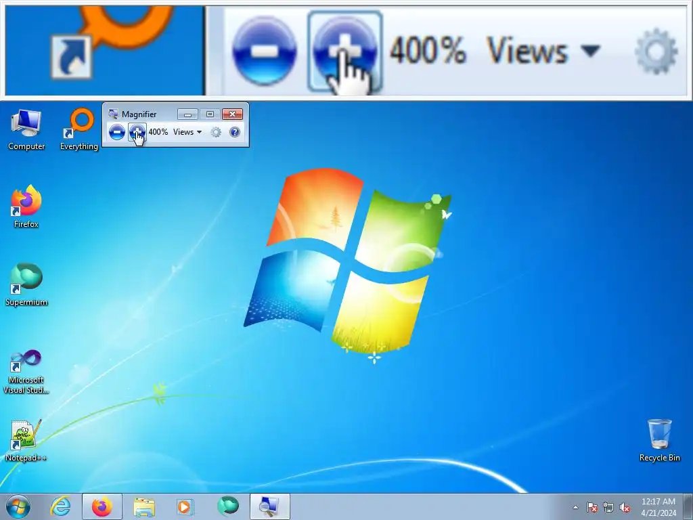This screenshot has height=520, width=693.
Task: Select the 400% zoom level text
Action: 158,132
